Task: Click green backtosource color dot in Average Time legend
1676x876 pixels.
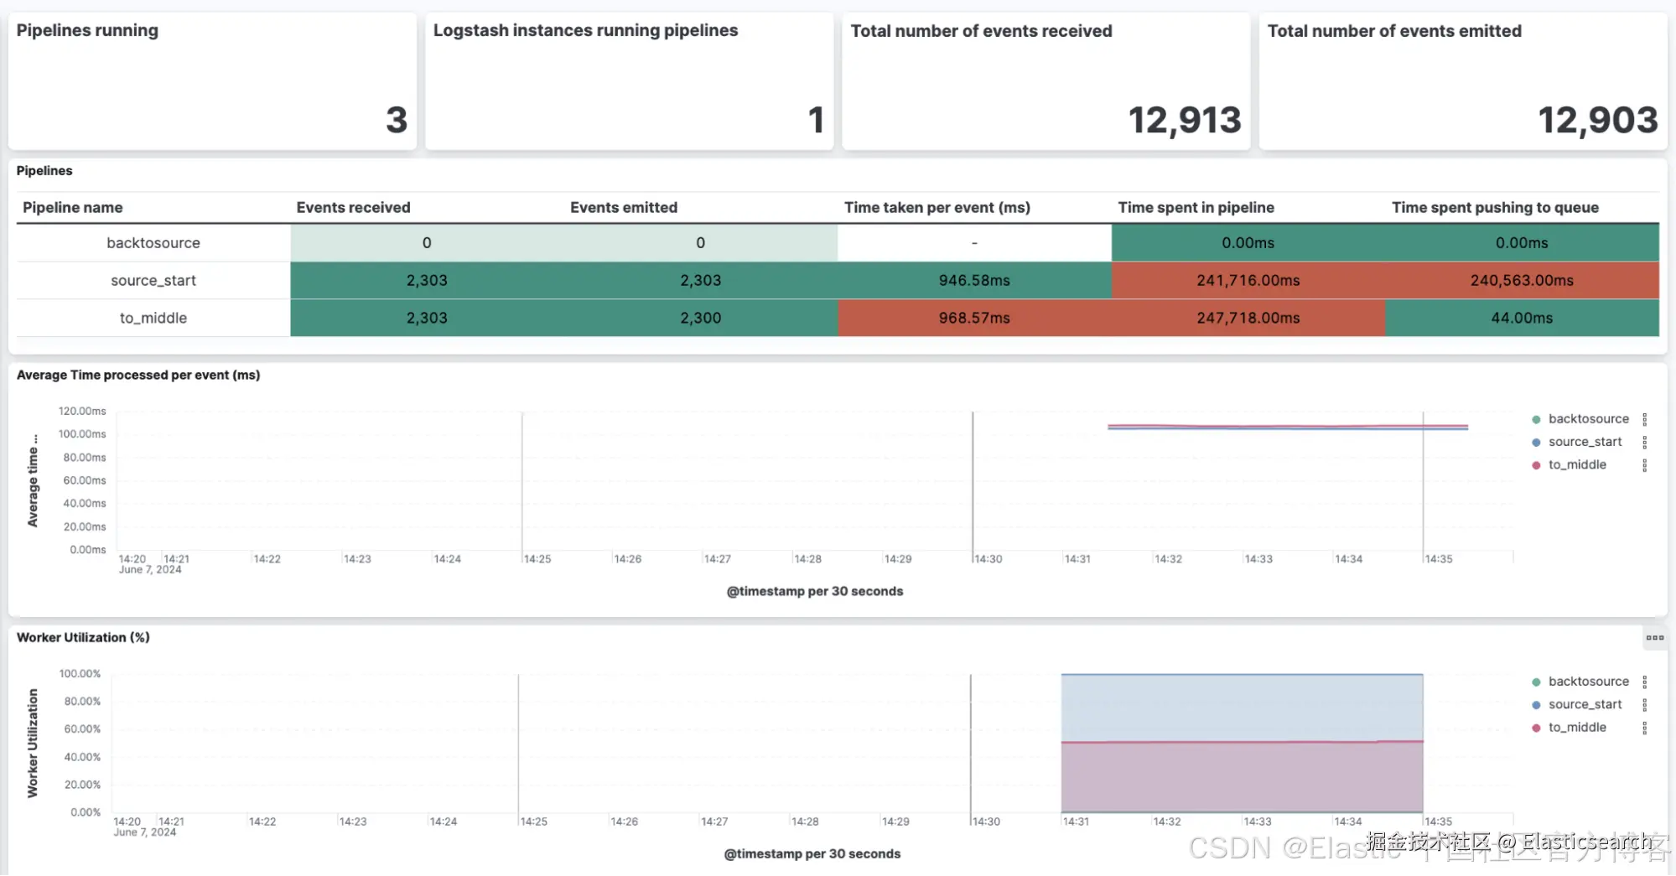Action: point(1536,419)
